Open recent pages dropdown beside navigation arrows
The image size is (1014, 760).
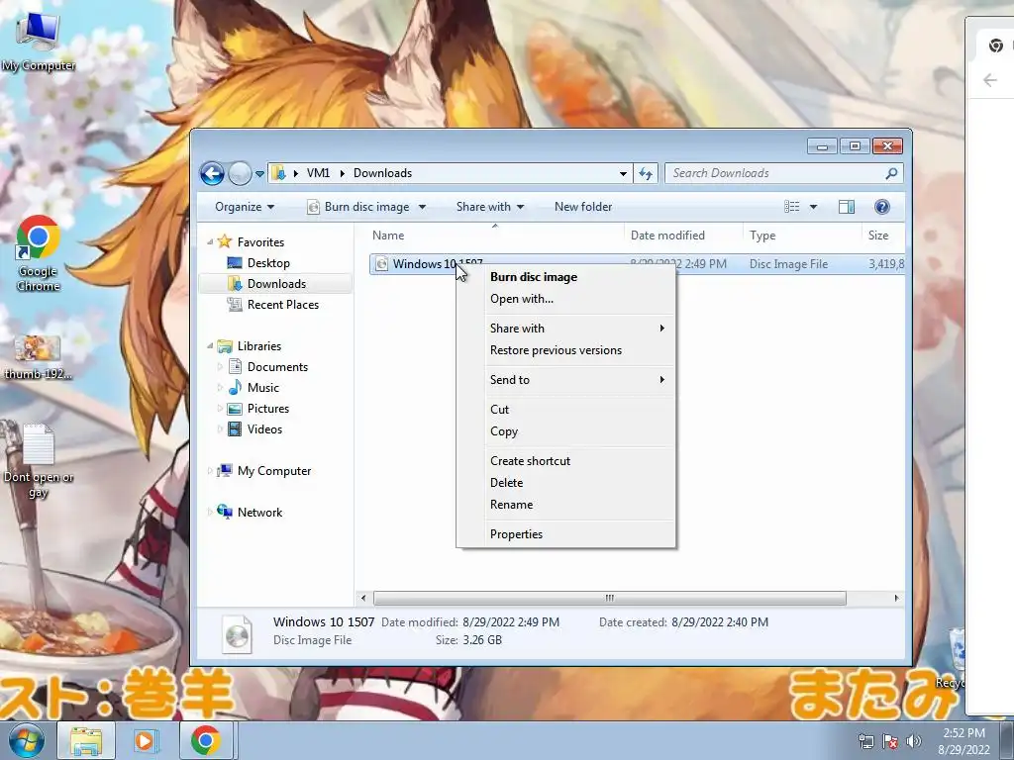pos(260,174)
